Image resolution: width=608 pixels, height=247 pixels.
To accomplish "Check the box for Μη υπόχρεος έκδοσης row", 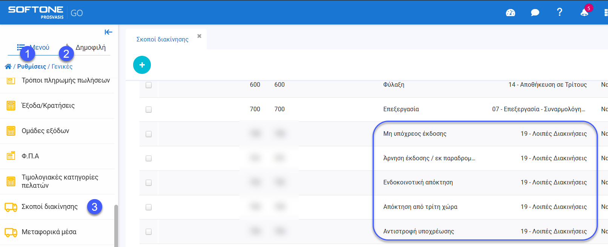I will (x=149, y=134).
